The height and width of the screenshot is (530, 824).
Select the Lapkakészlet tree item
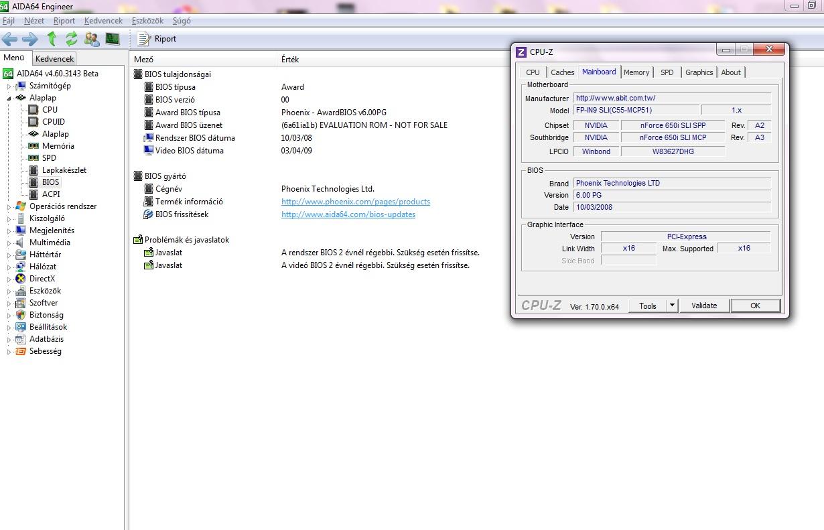point(64,170)
